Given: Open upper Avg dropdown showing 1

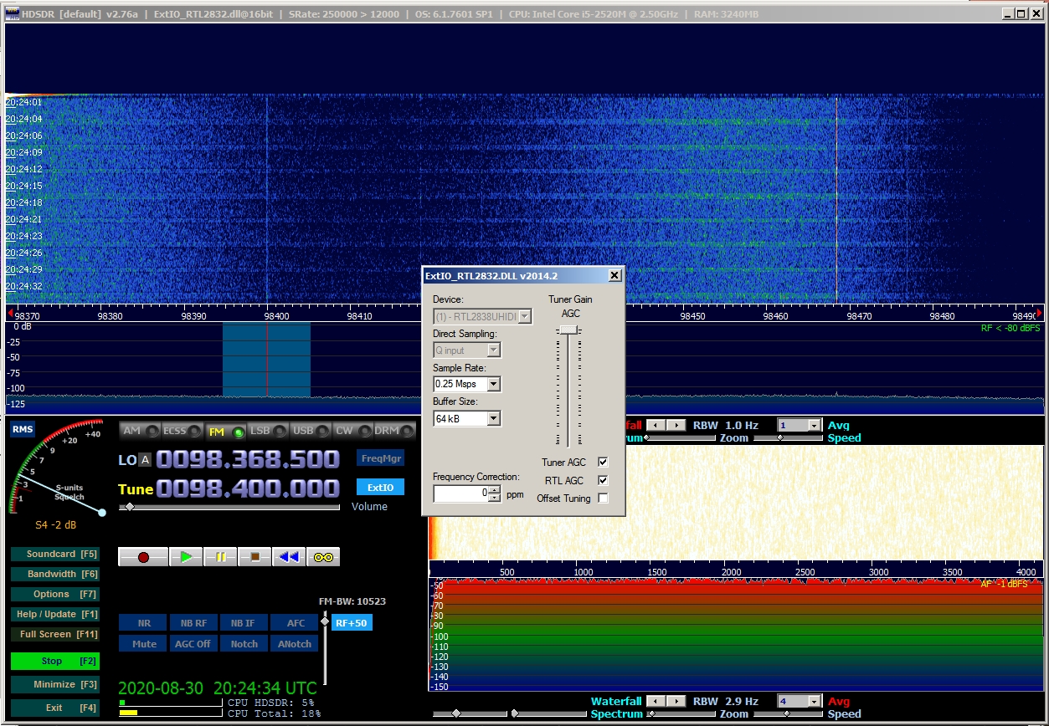Looking at the screenshot, I should (x=814, y=425).
